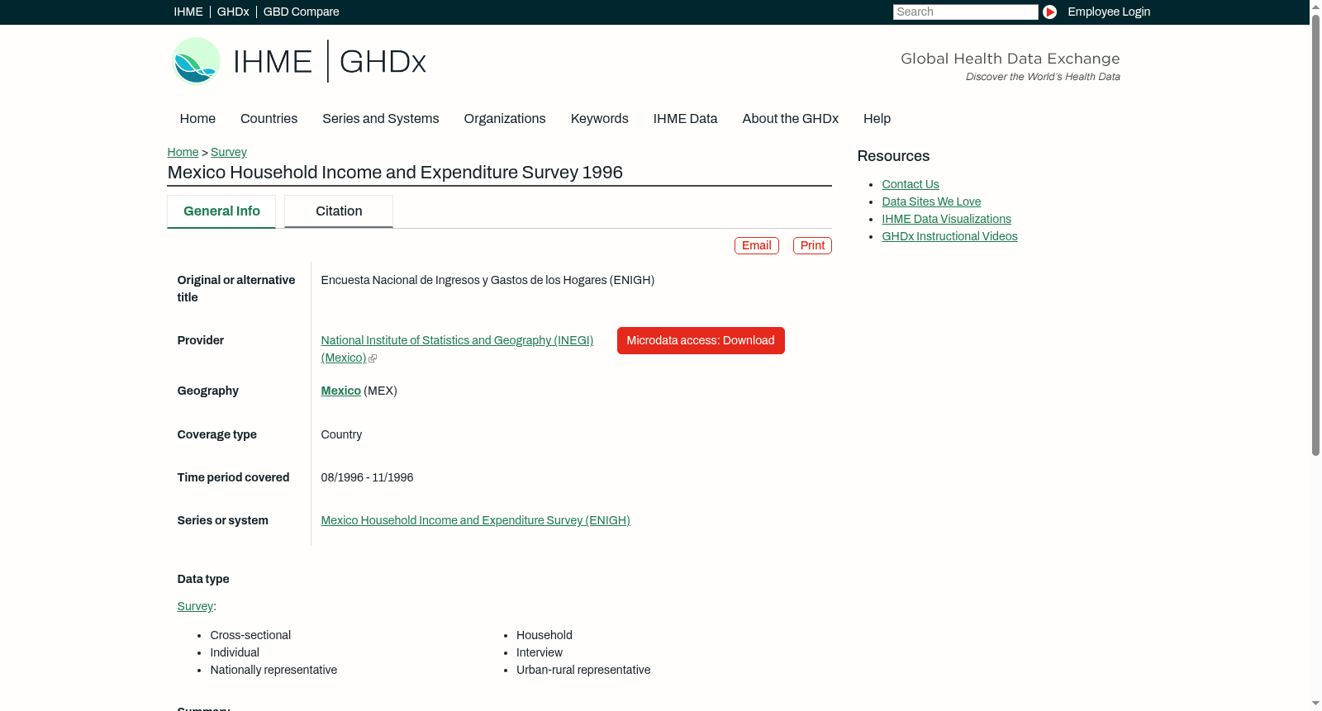Image resolution: width=1322 pixels, height=711 pixels.
Task: Click the Microdata access: Download button
Action: pos(701,340)
